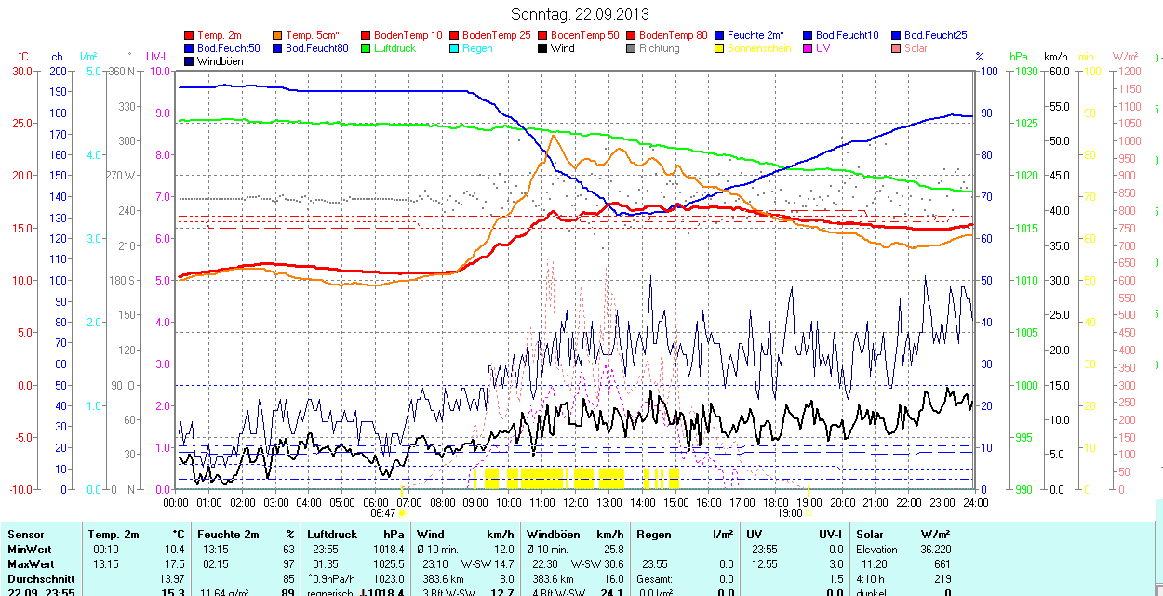Click the Windböen column header in table

tap(553, 535)
